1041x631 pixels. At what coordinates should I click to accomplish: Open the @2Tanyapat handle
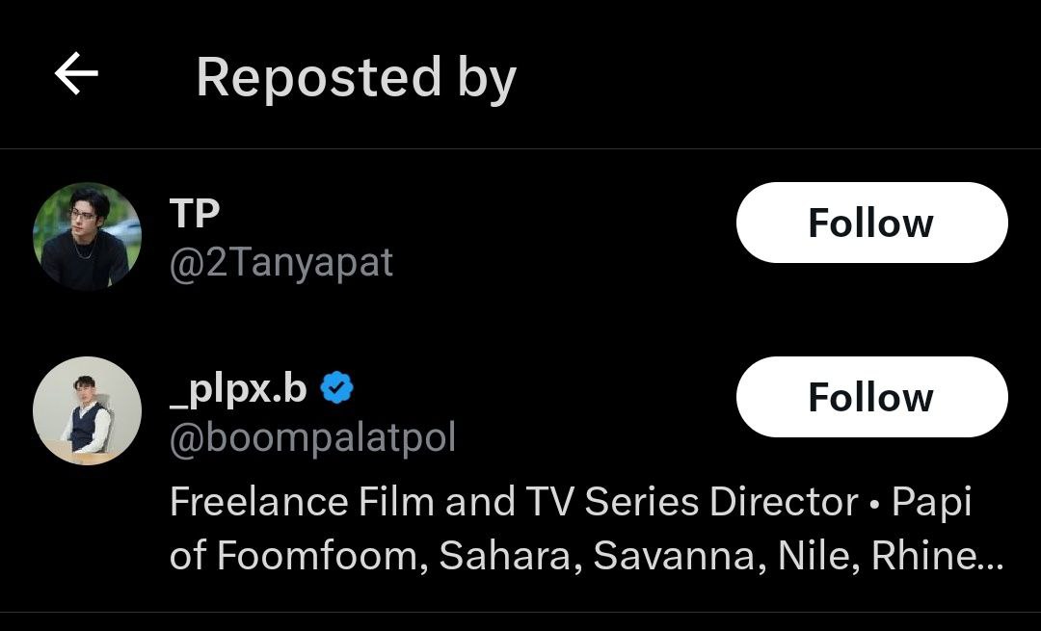click(x=280, y=262)
